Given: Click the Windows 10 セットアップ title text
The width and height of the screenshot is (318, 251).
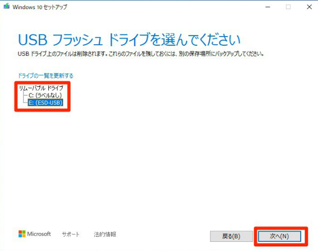Looking at the screenshot, I should pos(40,7).
